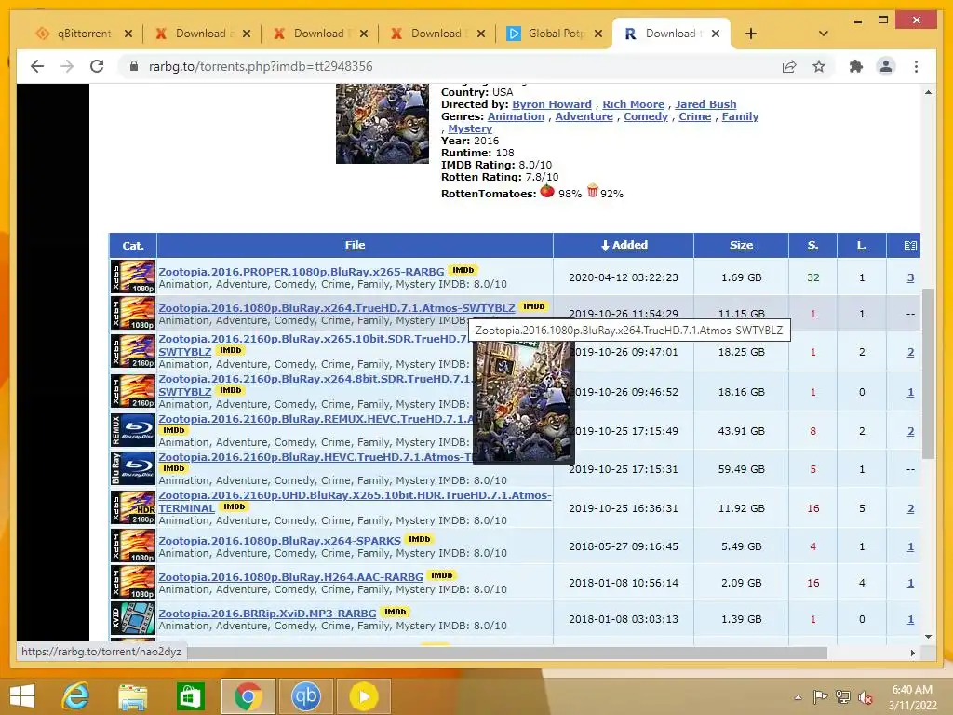Click the vertical page scrollbar thumb
This screenshot has height=715, width=953.
coord(928,374)
